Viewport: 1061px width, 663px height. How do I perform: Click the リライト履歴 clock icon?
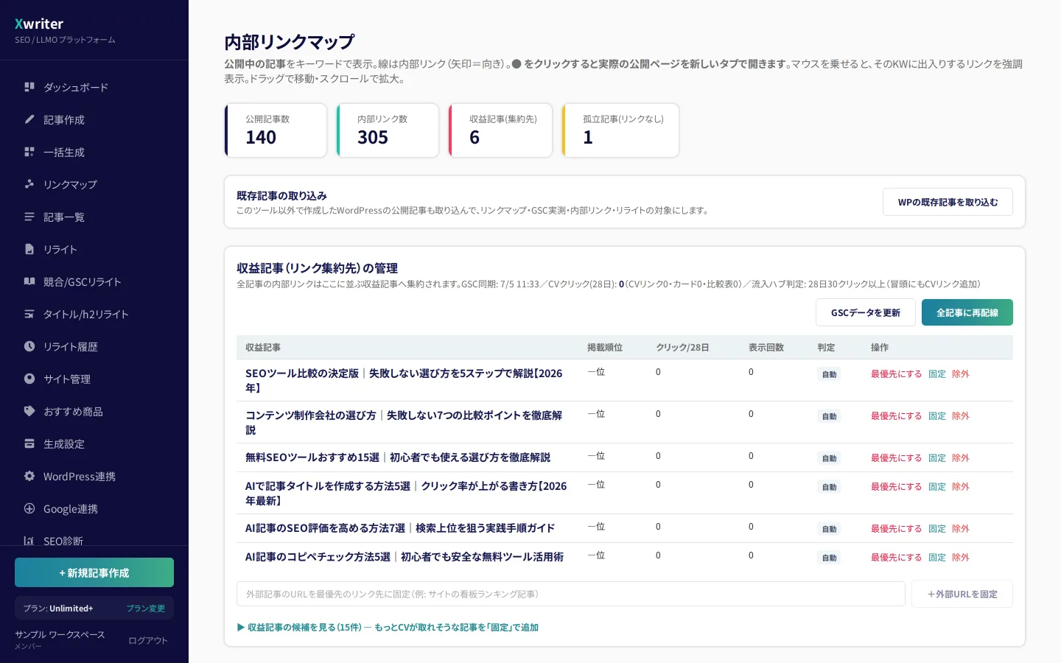tap(29, 346)
